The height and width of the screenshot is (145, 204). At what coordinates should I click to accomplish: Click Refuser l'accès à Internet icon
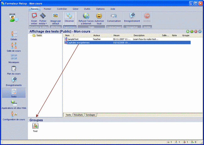[x=86, y=16]
